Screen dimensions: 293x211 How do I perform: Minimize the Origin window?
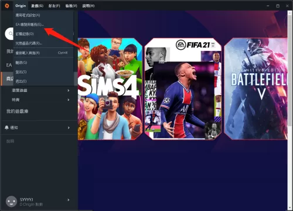[268, 6]
